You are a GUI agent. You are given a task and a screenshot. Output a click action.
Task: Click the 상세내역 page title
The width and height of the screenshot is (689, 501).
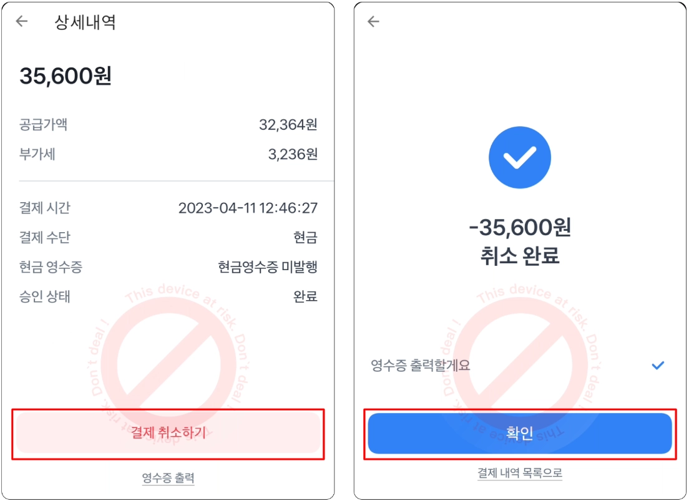coord(85,22)
